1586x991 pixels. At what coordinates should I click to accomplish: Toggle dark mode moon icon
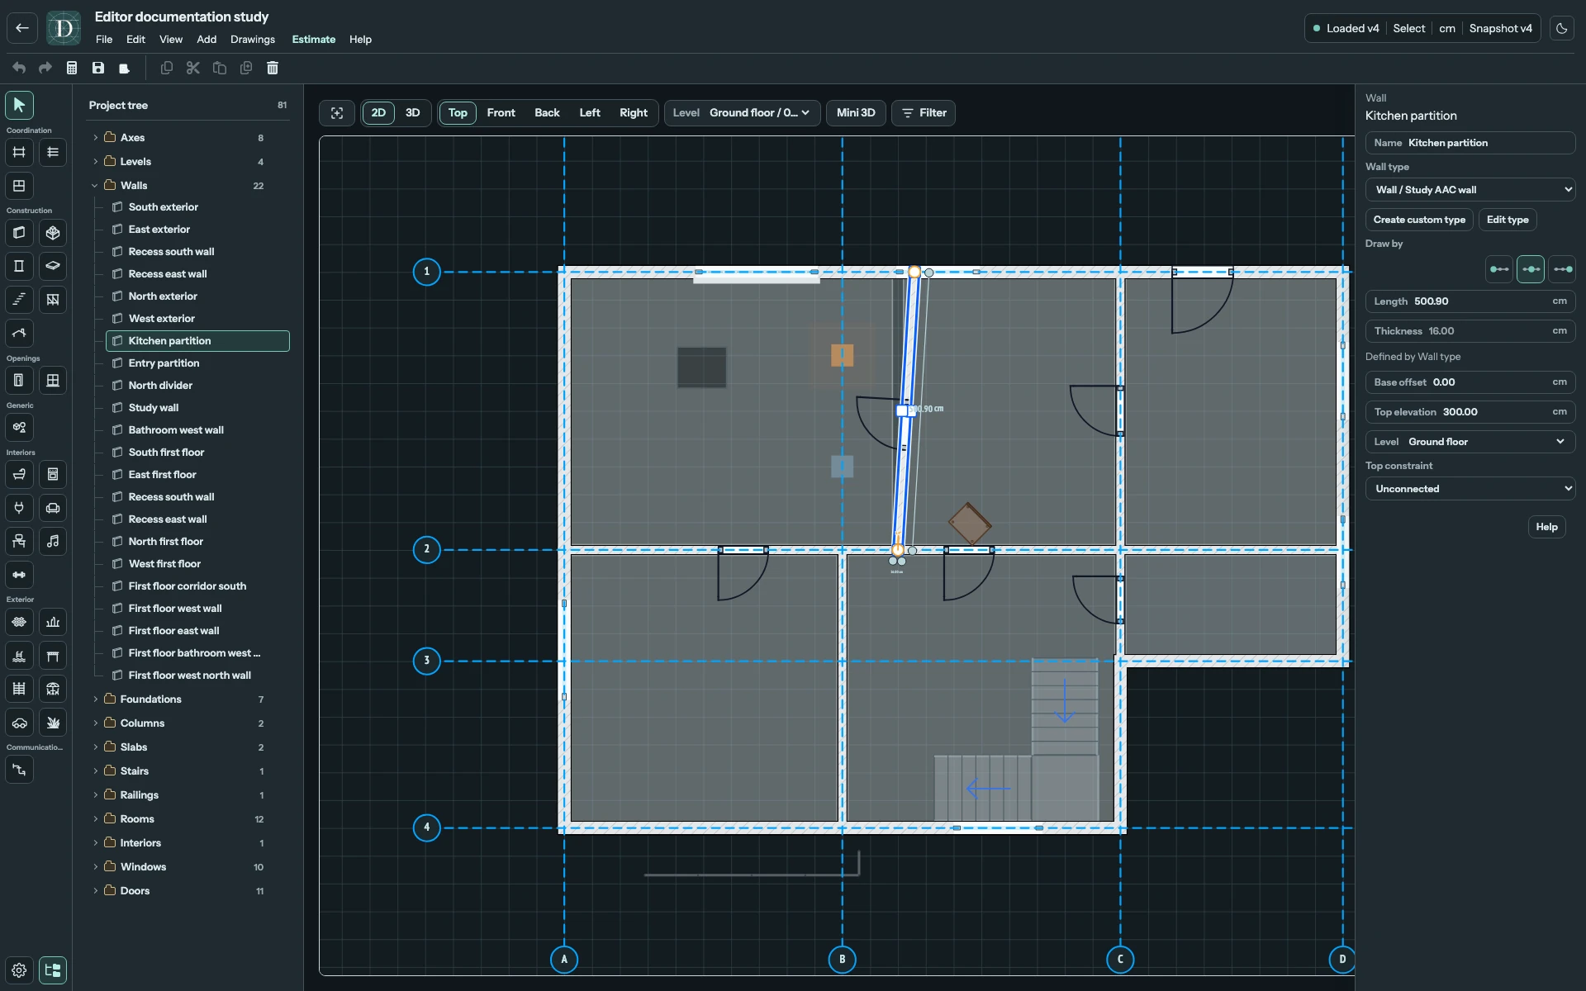tap(1562, 28)
